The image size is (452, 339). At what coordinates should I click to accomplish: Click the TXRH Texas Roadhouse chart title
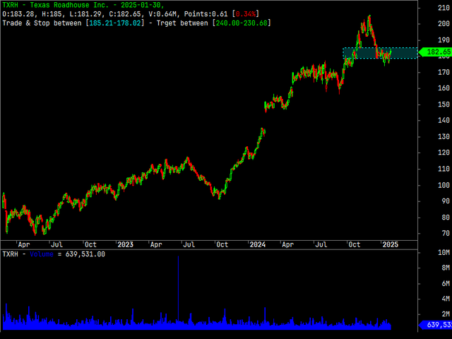(x=83, y=5)
